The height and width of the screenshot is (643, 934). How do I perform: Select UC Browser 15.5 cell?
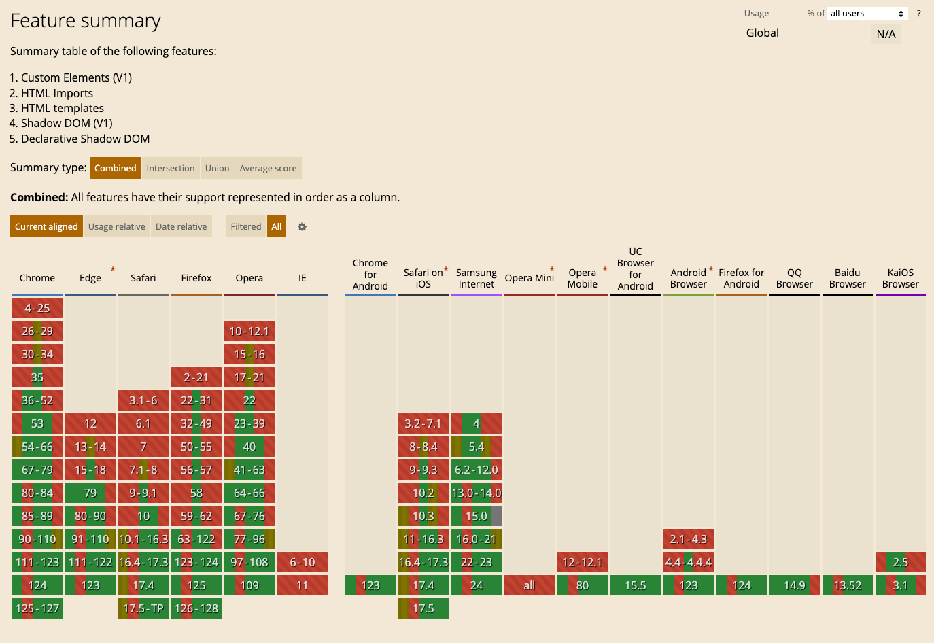636,585
